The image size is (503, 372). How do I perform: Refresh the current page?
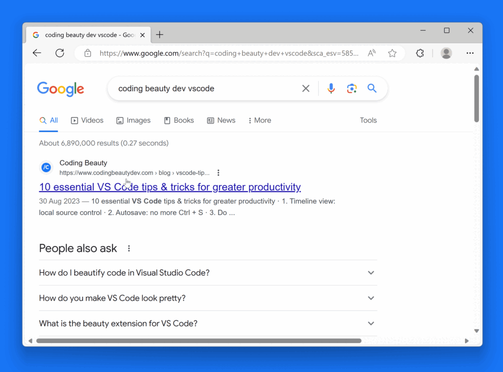pyautogui.click(x=59, y=53)
